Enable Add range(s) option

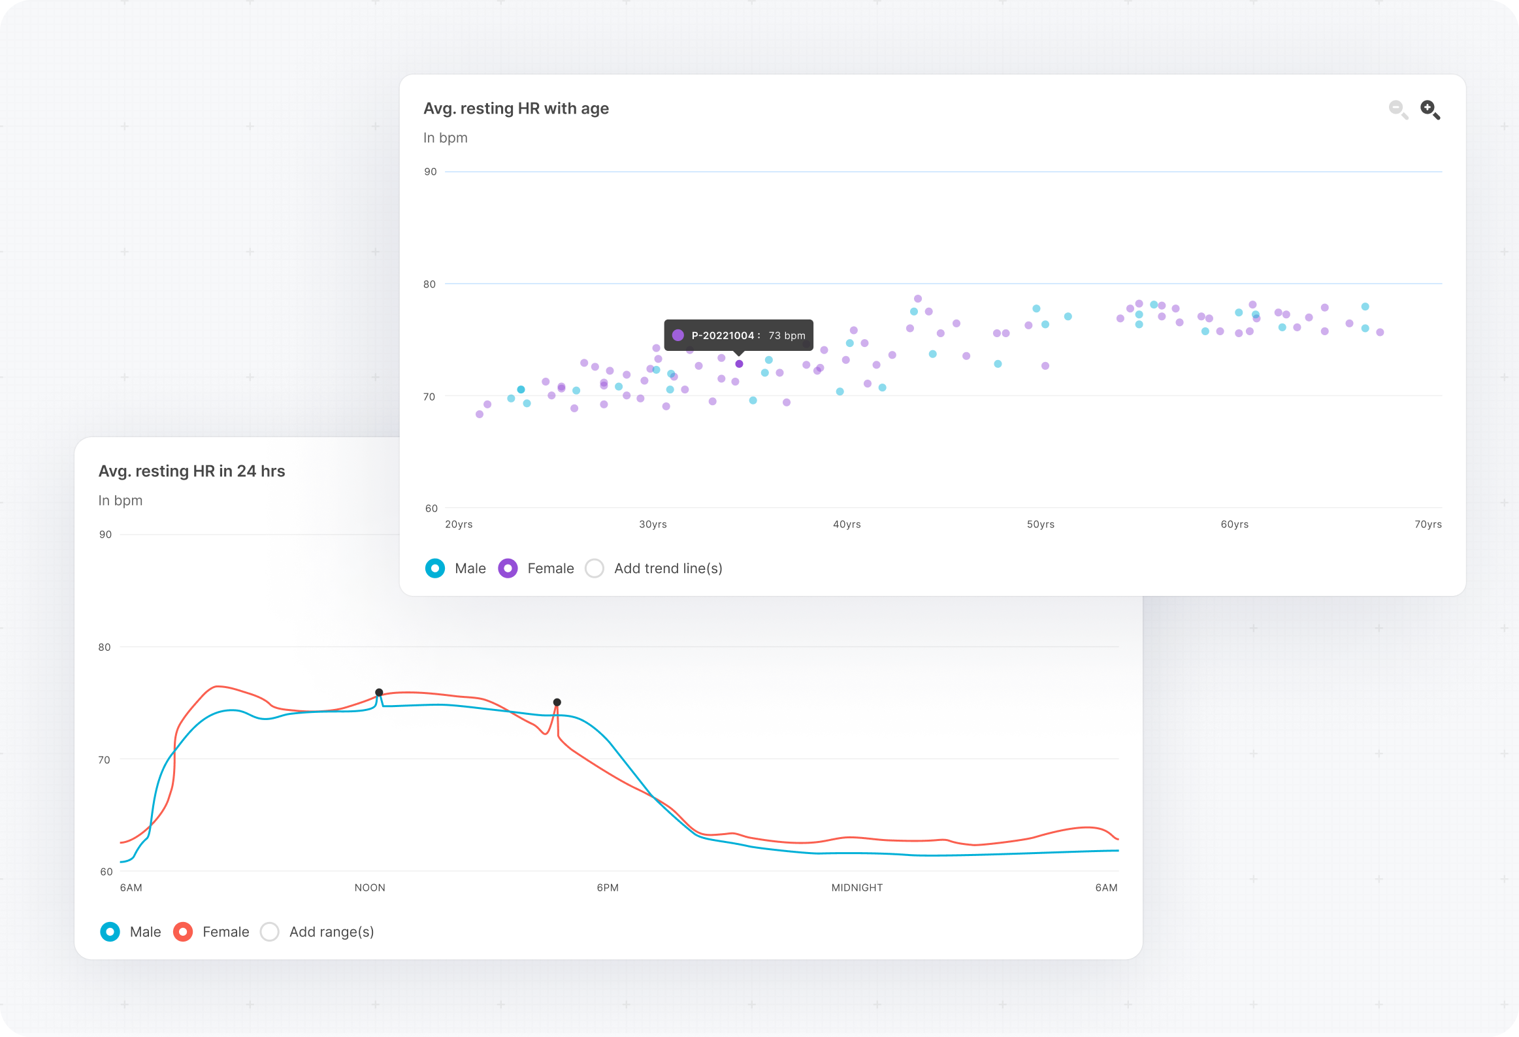click(269, 932)
